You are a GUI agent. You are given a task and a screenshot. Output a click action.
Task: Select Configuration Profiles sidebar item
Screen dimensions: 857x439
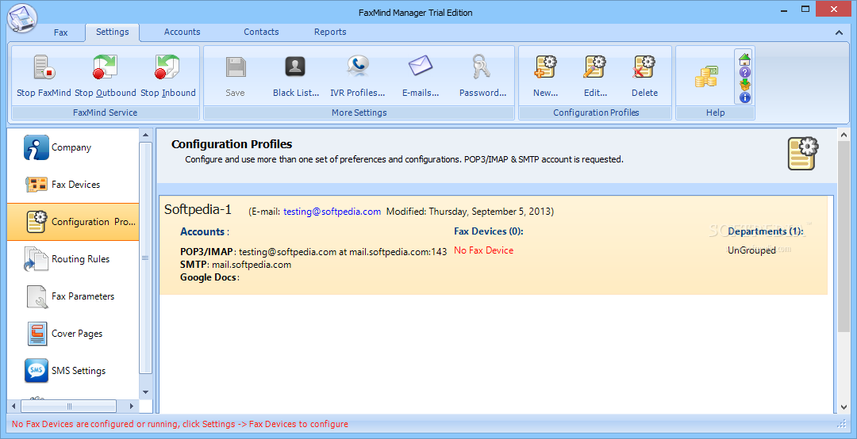point(73,222)
